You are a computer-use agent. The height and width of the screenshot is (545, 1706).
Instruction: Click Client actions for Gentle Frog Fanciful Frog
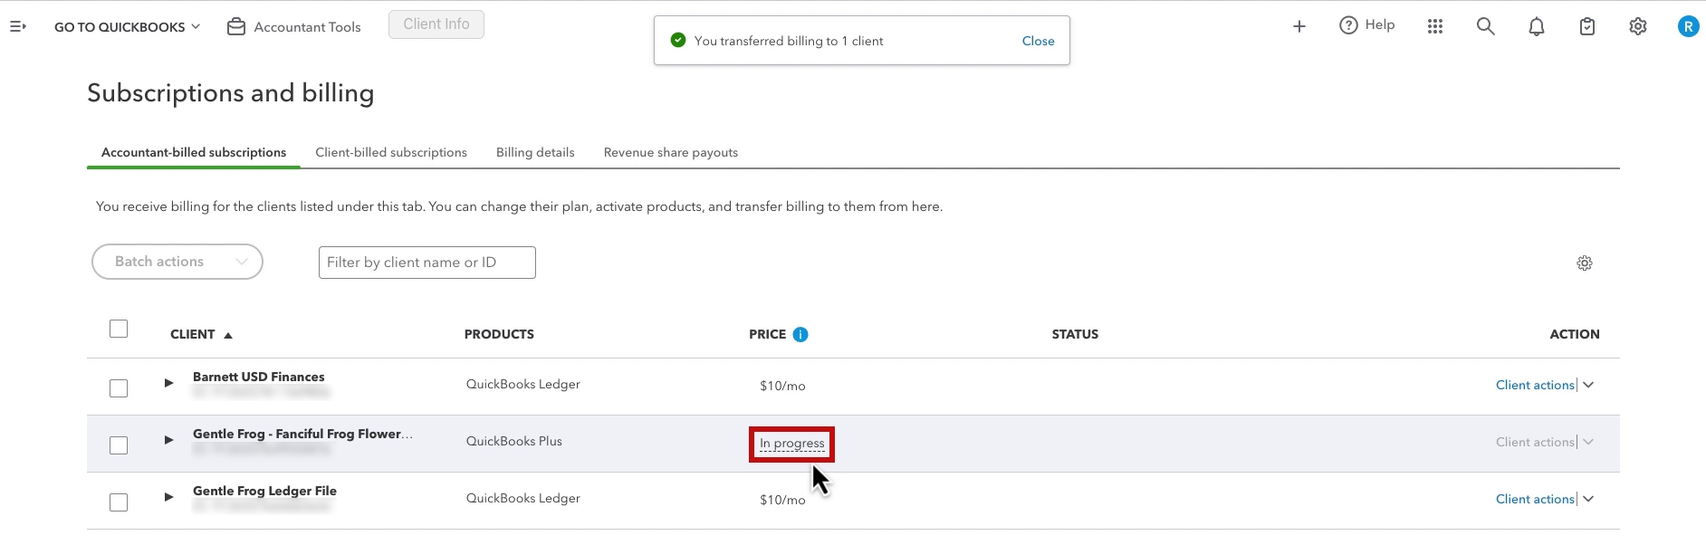(1535, 442)
